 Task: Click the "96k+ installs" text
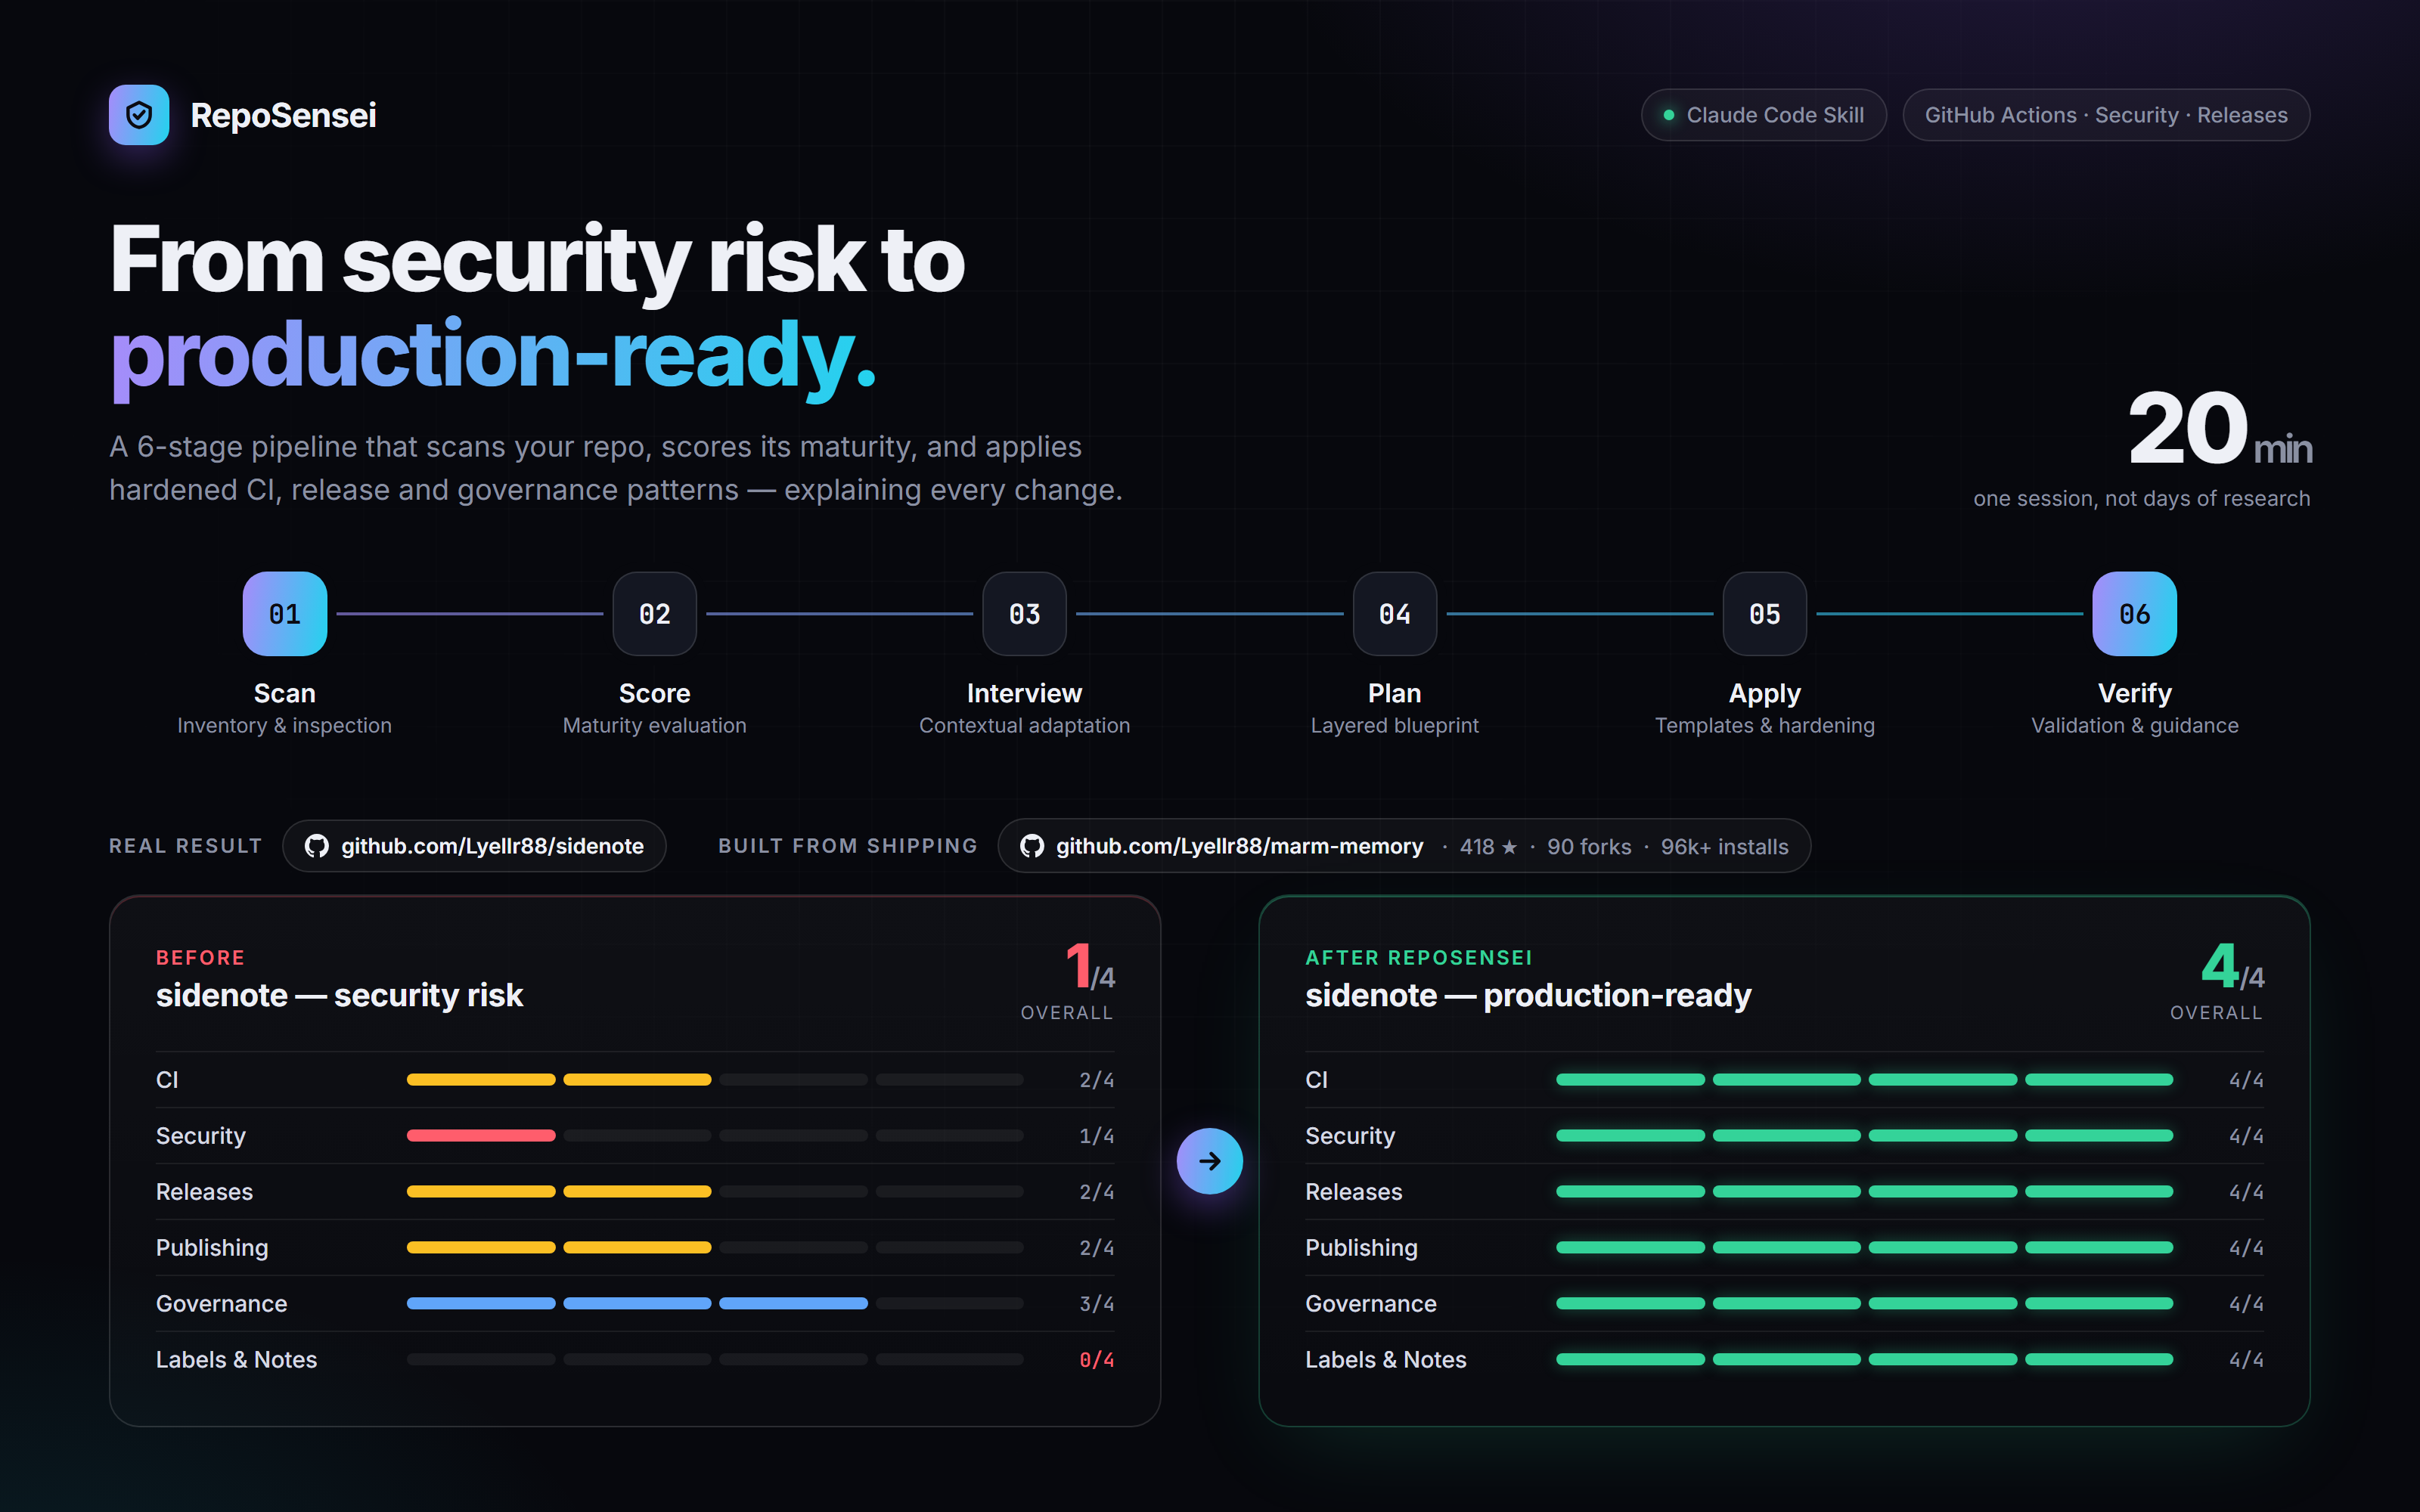pos(1725,847)
